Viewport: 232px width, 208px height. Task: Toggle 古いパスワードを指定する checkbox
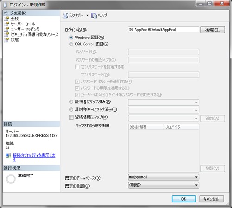click(x=77, y=67)
